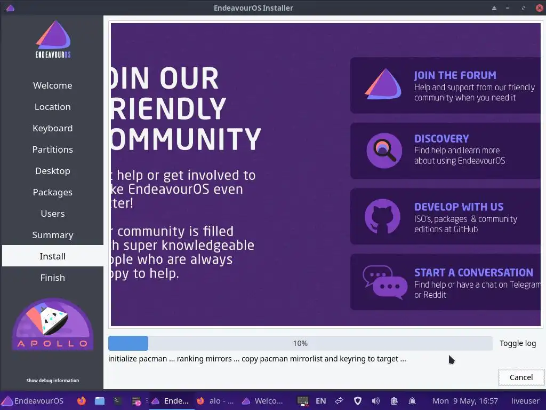Click the installer status text about pacman

257,359
